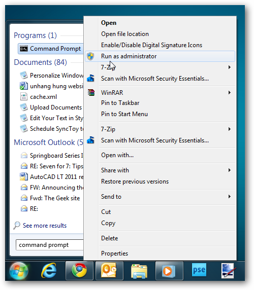Viewport: 254px width, 290px height.
Task: Click the UAC shield icon beside Run as administrator
Action: pyautogui.click(x=90, y=56)
